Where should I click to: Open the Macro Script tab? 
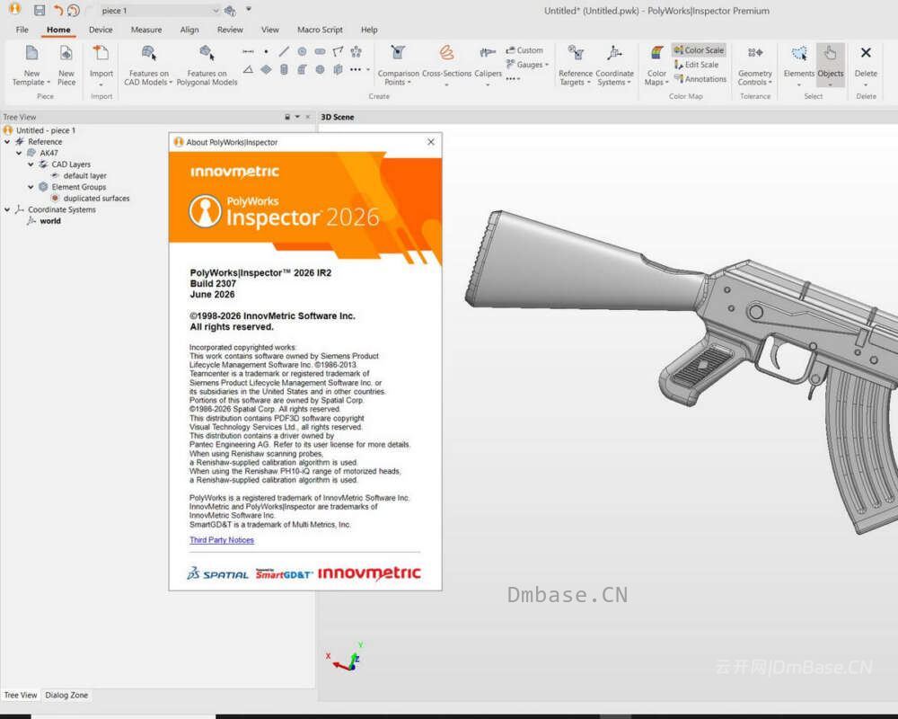point(320,30)
